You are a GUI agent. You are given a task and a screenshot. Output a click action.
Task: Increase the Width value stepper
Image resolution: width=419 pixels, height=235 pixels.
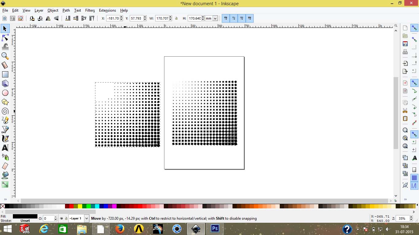(x=171, y=17)
